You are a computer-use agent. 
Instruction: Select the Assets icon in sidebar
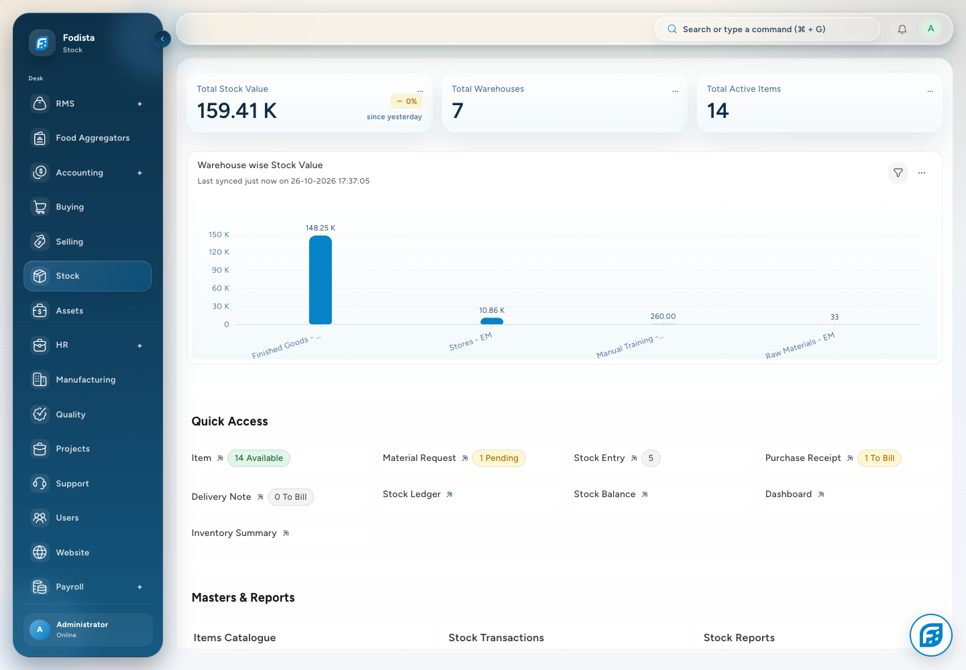(40, 311)
